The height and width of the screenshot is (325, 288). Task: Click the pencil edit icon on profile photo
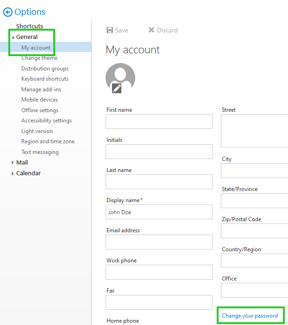(x=117, y=88)
